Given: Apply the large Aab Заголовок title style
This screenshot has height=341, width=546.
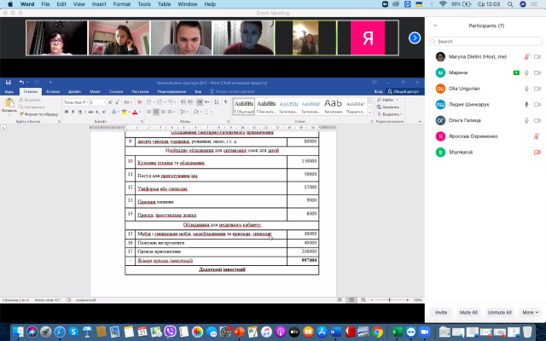Looking at the screenshot, I should point(334,106).
